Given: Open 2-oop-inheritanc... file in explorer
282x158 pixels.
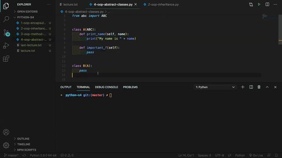Looking at the screenshot, I should (34, 29).
